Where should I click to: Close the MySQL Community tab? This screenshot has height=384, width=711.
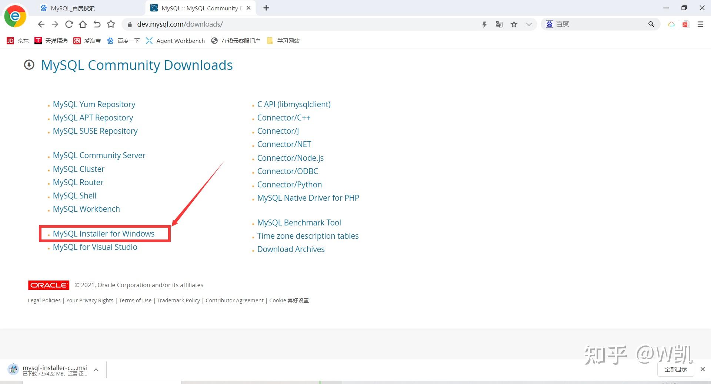pos(248,8)
